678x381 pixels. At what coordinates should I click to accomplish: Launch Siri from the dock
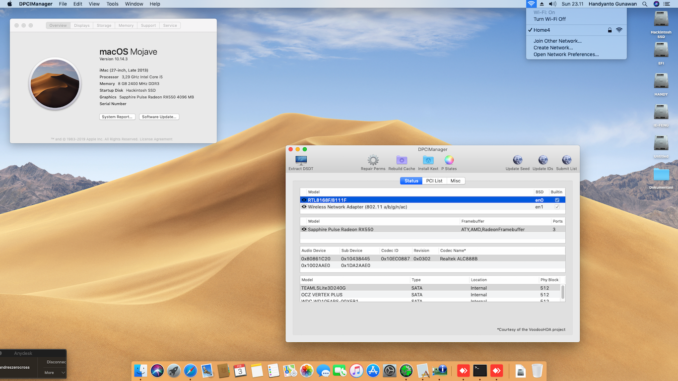[157, 370]
